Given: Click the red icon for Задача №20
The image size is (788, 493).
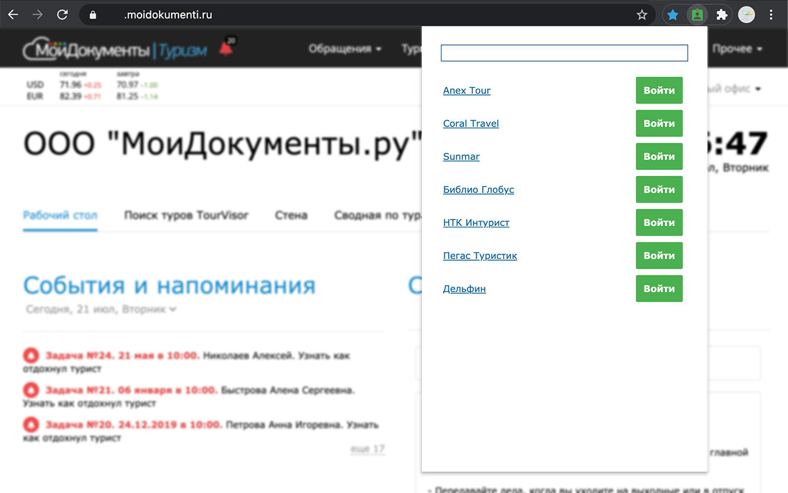Looking at the screenshot, I should point(30,425).
